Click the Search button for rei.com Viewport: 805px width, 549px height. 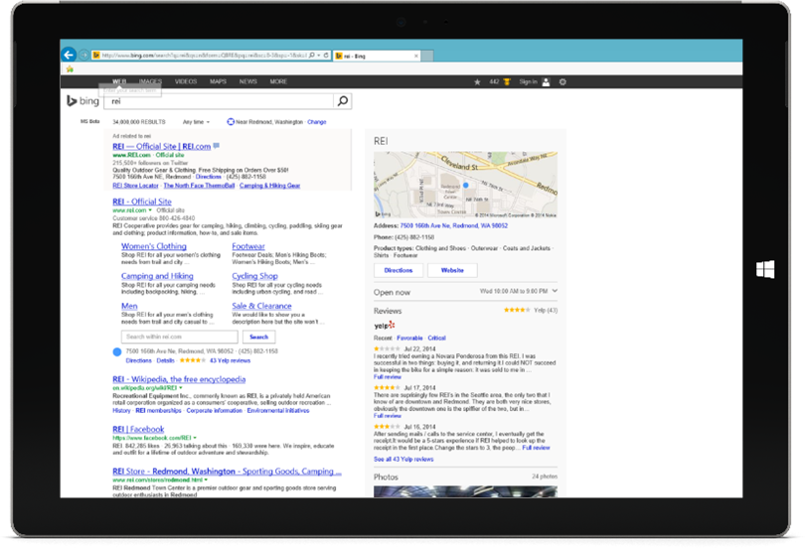tap(258, 338)
